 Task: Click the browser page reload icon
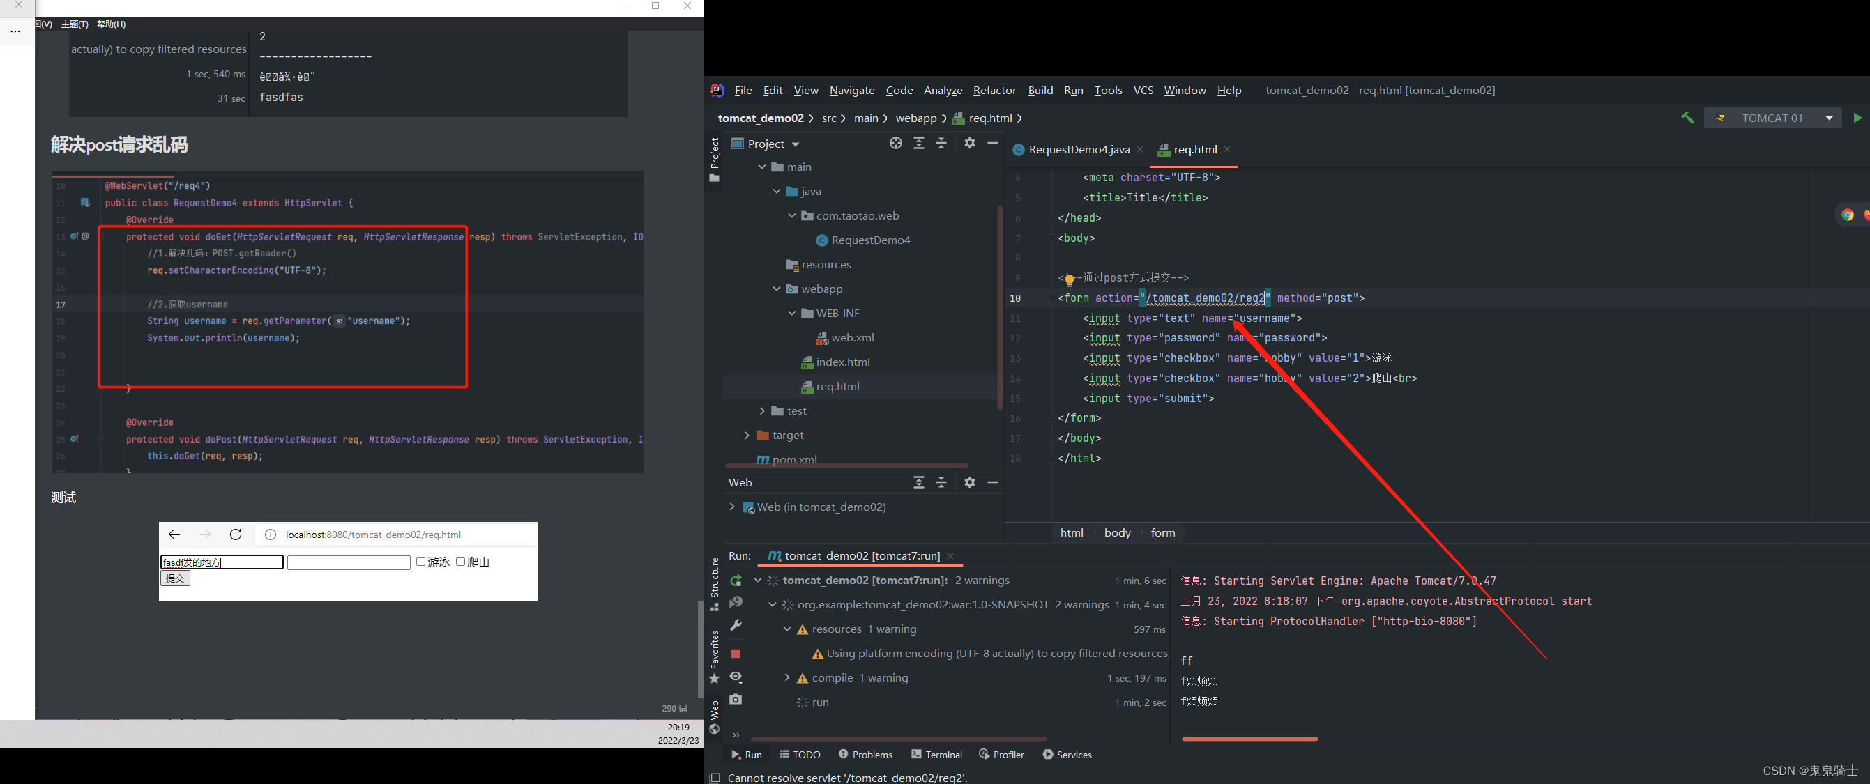(235, 535)
